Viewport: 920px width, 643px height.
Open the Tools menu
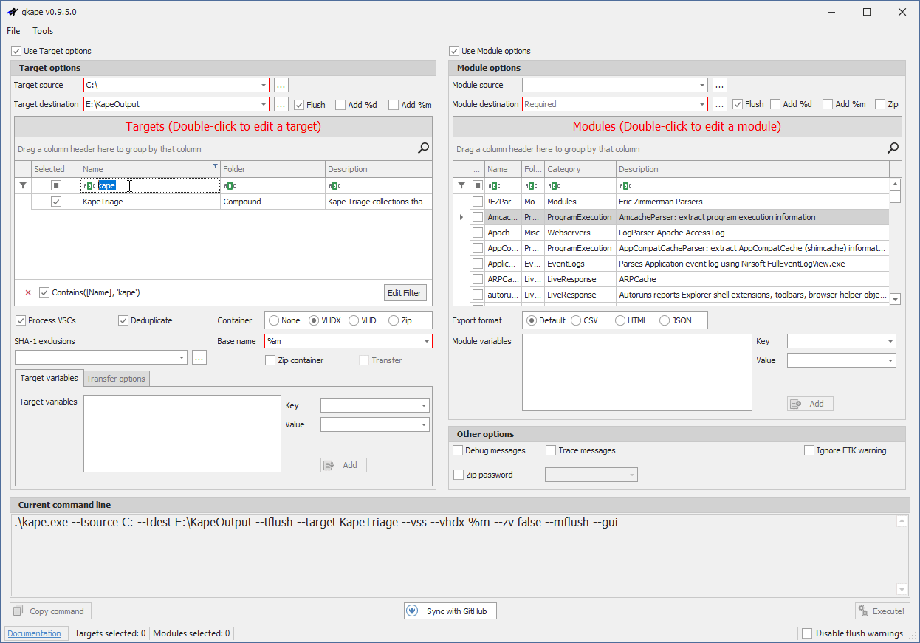pos(42,31)
